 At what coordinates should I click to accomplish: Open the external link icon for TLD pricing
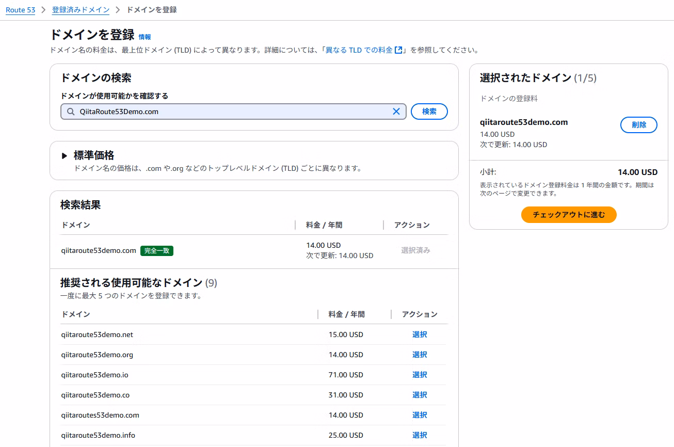click(x=398, y=50)
